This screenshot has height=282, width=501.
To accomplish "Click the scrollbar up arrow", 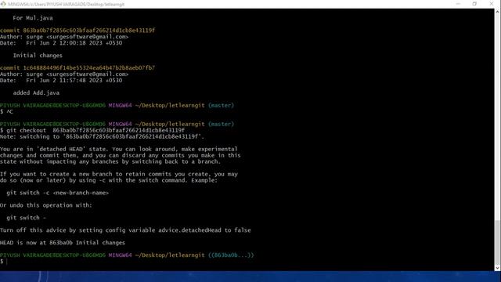I will pos(498,12).
